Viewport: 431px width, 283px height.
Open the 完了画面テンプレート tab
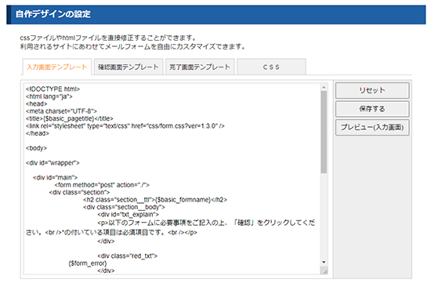(200, 67)
